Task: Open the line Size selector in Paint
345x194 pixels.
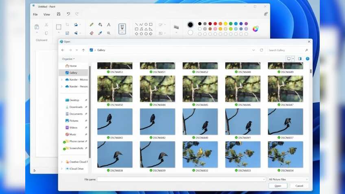Action: click(176, 27)
